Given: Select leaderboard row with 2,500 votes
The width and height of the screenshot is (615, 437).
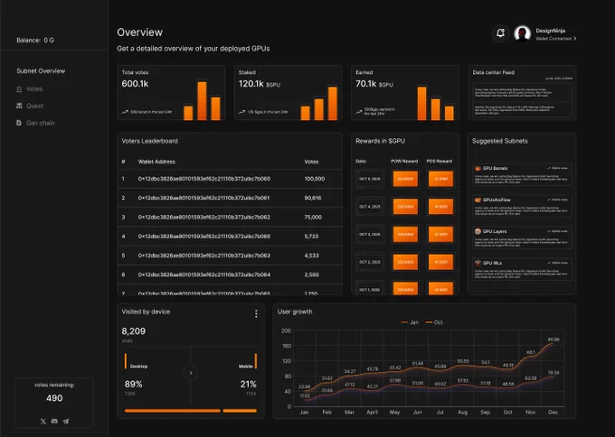Looking at the screenshot, I should click(230, 274).
